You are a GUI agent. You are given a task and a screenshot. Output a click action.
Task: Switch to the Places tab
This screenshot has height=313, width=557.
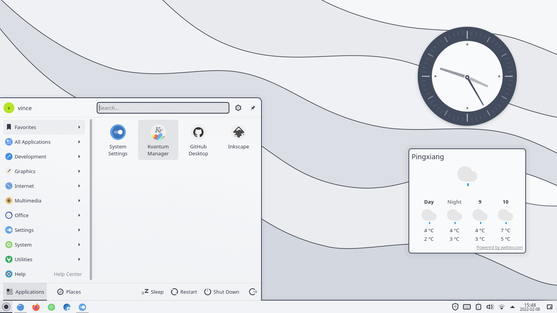(69, 292)
